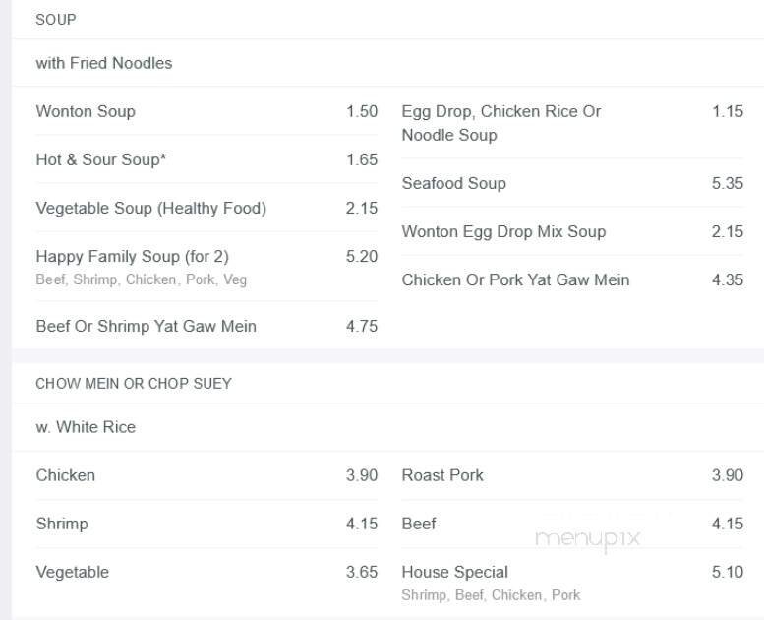764x620 pixels.
Task: Click the 5.35 Seafood Soup price
Action: point(728,183)
